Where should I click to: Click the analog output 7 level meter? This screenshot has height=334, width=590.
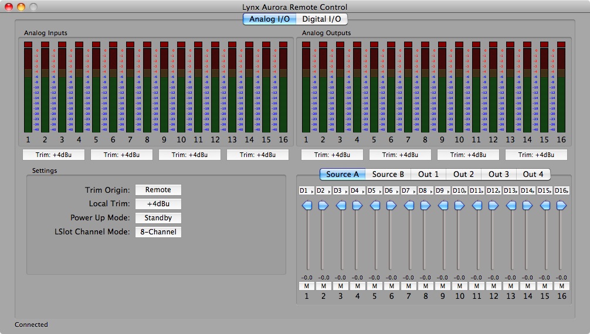coord(408,90)
